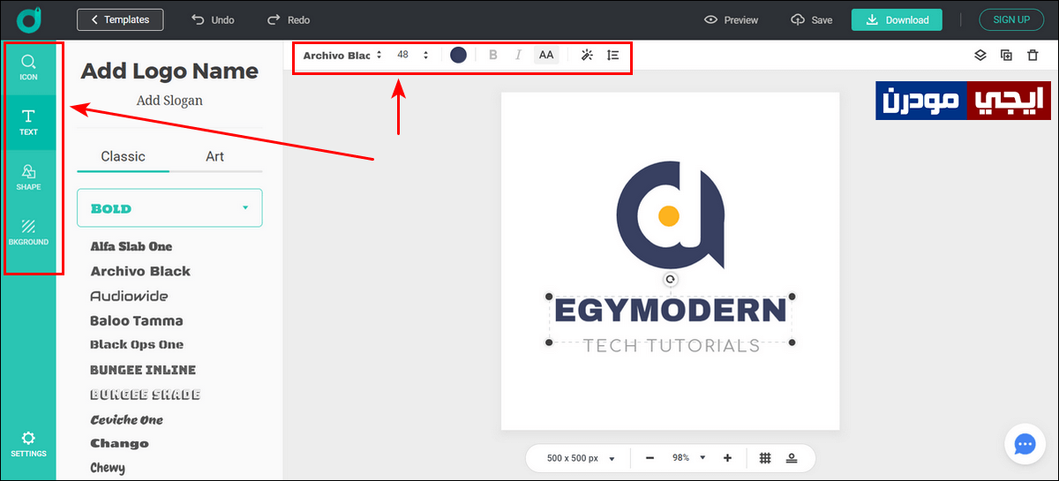Undo the last action
Viewport: 1059px width, 481px height.
coord(213,19)
